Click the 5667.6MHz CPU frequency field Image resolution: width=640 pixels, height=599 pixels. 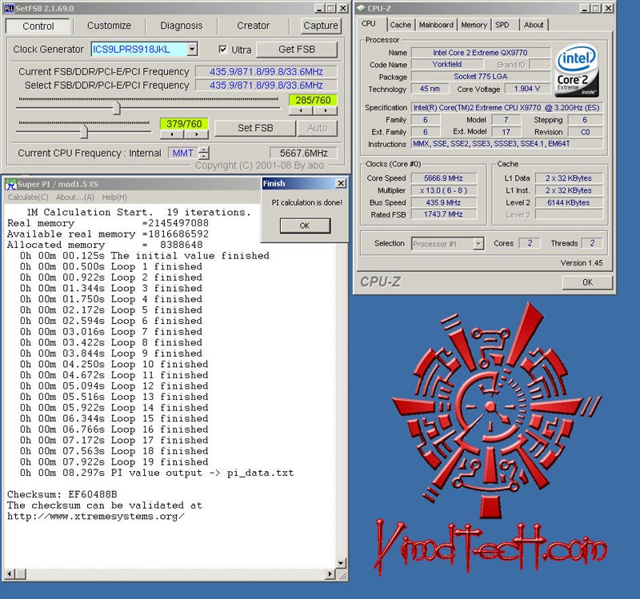pyautogui.click(x=303, y=153)
